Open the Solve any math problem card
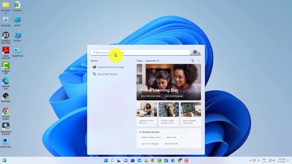Image resolution: width=292 pixels, height=164 pixels. coord(169,114)
